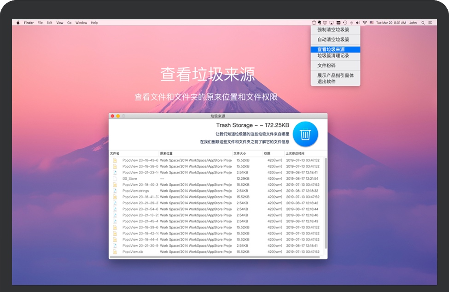Click the US flag input source icon
The image size is (449, 292).
[372, 23]
